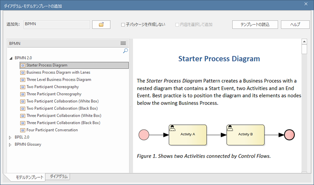Select Business Process Diagram with Lanes
This screenshot has height=185, width=314.
pos(58,72)
